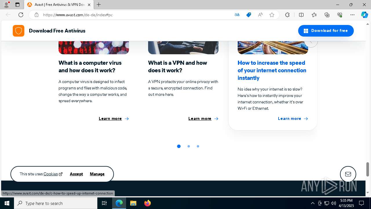Close the Avast browser tab
Viewport: 371px width, 209px height.
(x=89, y=5)
